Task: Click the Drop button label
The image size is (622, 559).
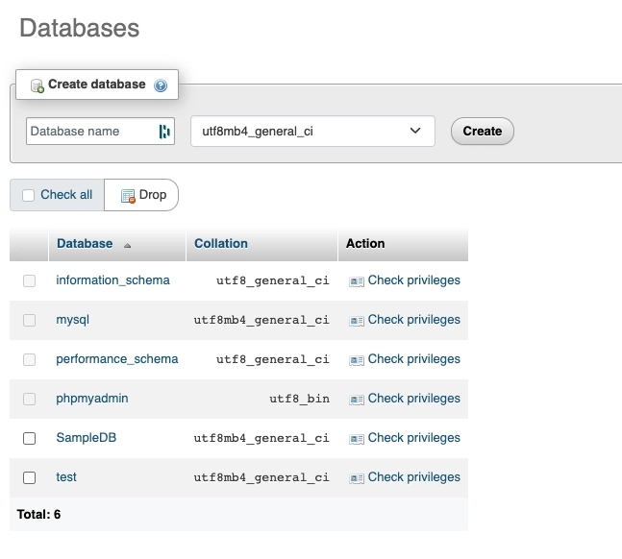Action: pyautogui.click(x=153, y=195)
